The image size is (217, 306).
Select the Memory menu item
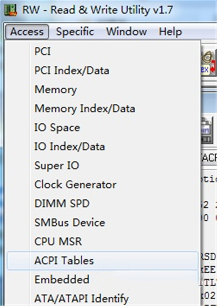click(x=55, y=89)
